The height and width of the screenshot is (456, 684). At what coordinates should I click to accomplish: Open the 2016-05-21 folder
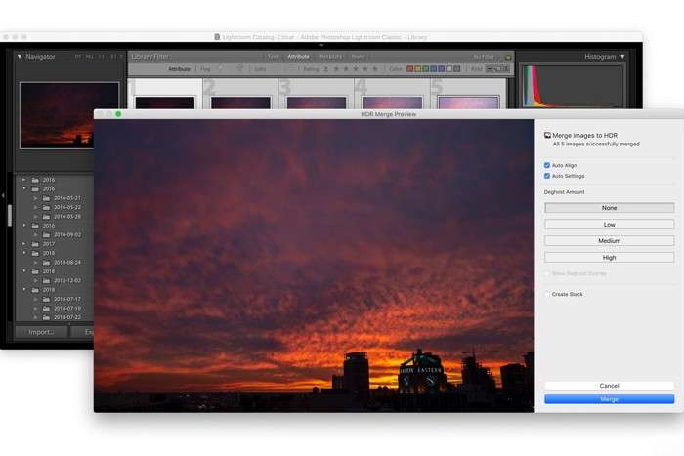click(x=66, y=197)
